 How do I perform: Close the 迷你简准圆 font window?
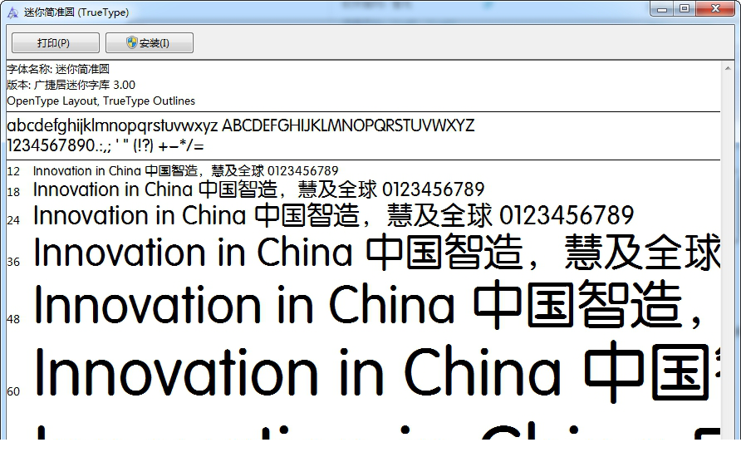pyautogui.click(x=715, y=9)
